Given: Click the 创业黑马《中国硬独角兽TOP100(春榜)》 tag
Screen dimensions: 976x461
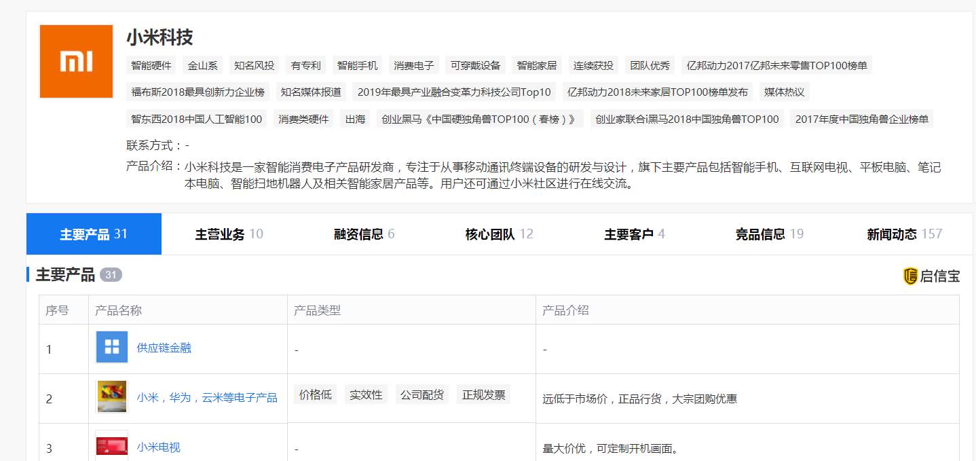Looking at the screenshot, I should pyautogui.click(x=481, y=119).
